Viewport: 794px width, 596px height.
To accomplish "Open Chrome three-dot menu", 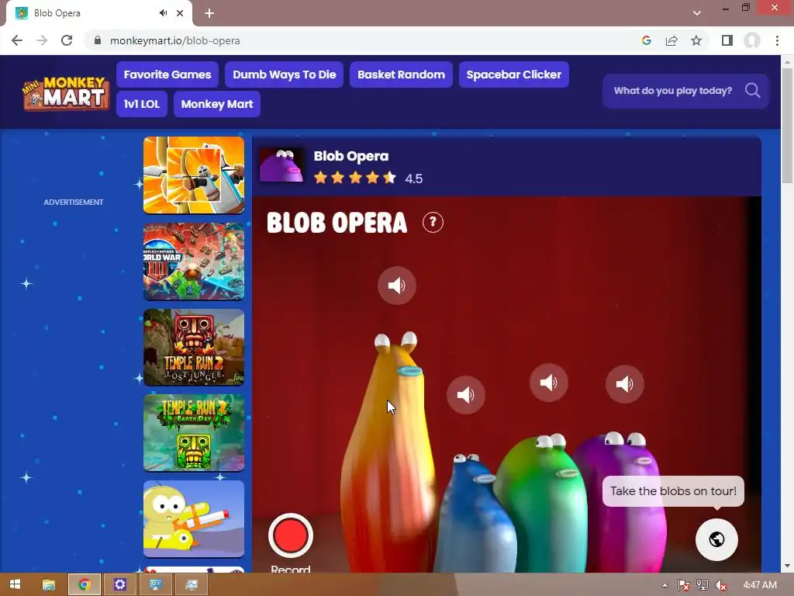I will click(x=777, y=40).
